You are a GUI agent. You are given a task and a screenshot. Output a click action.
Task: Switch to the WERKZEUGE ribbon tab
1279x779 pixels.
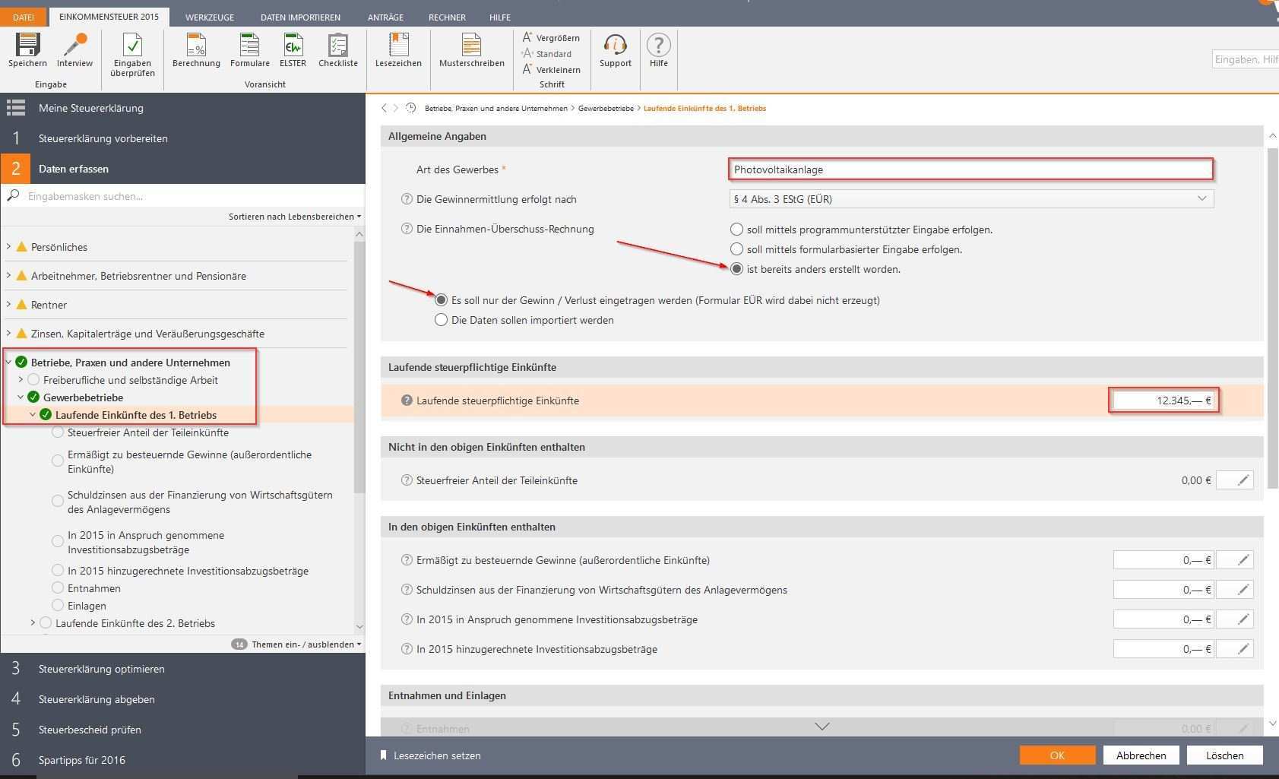(x=210, y=17)
